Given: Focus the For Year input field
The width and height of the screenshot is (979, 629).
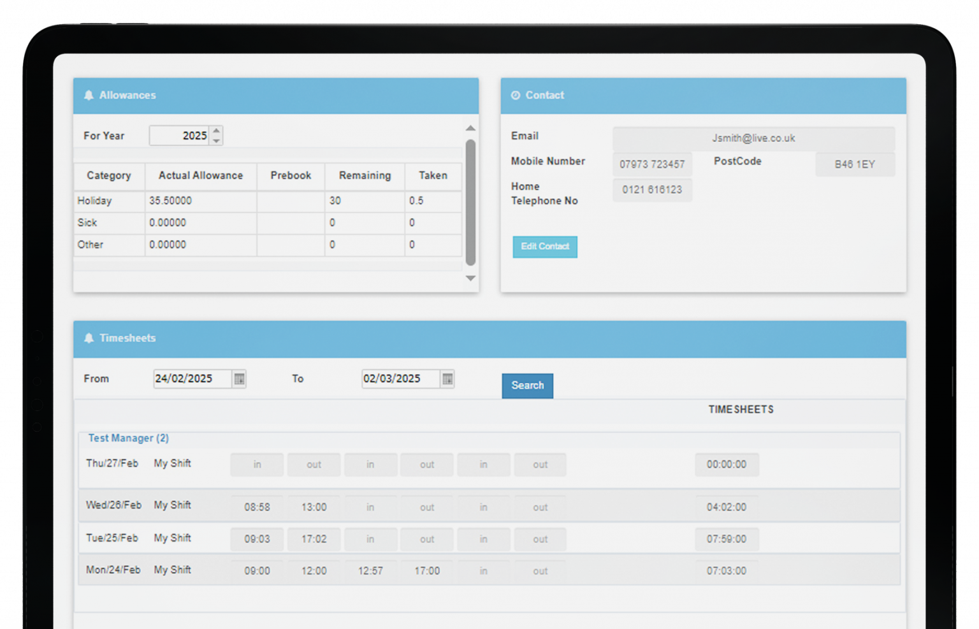Looking at the screenshot, I should 179,136.
